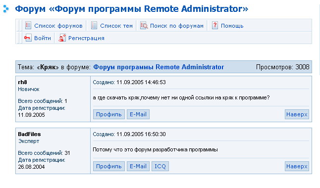This screenshot has width=320, height=188.
Task: Click the magnifier forum search icon
Action: point(144,26)
